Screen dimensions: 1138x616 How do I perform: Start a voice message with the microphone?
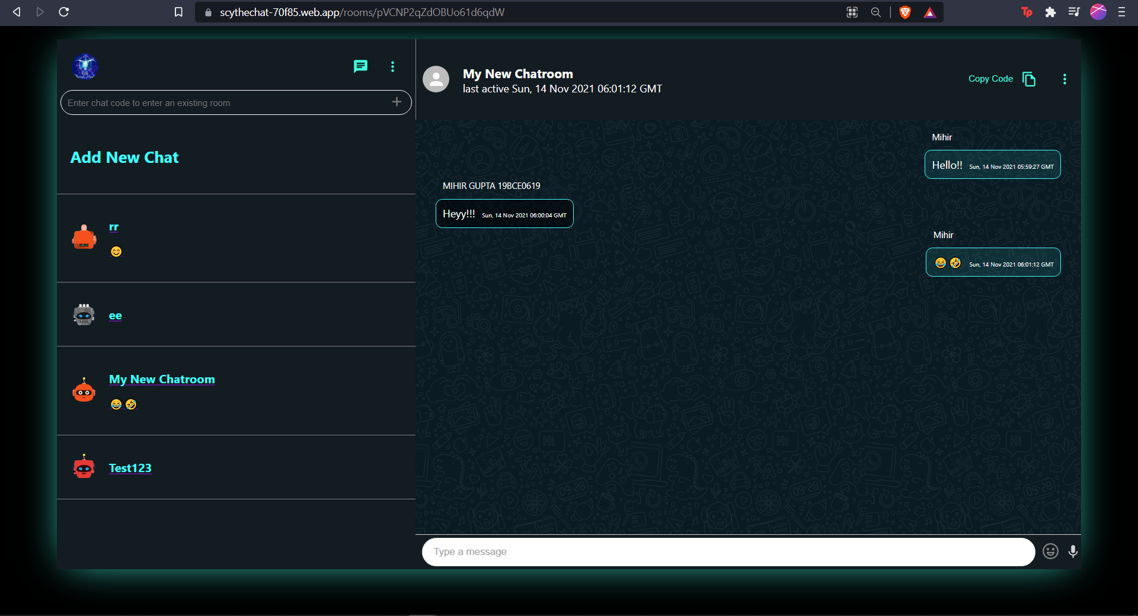[x=1073, y=551]
